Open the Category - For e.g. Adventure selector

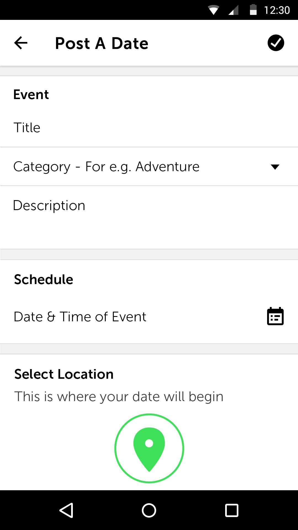tap(106, 167)
